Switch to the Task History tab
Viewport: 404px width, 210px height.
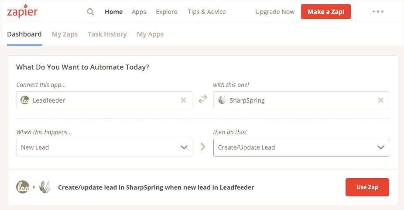[x=107, y=34]
